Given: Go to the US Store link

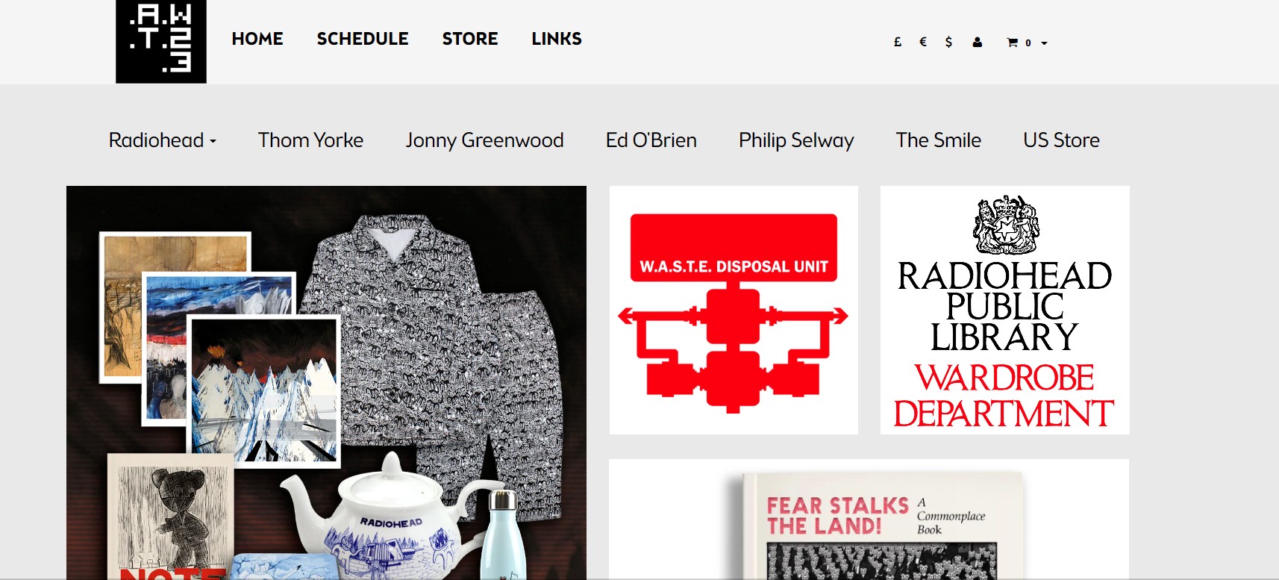Looking at the screenshot, I should tap(1061, 140).
